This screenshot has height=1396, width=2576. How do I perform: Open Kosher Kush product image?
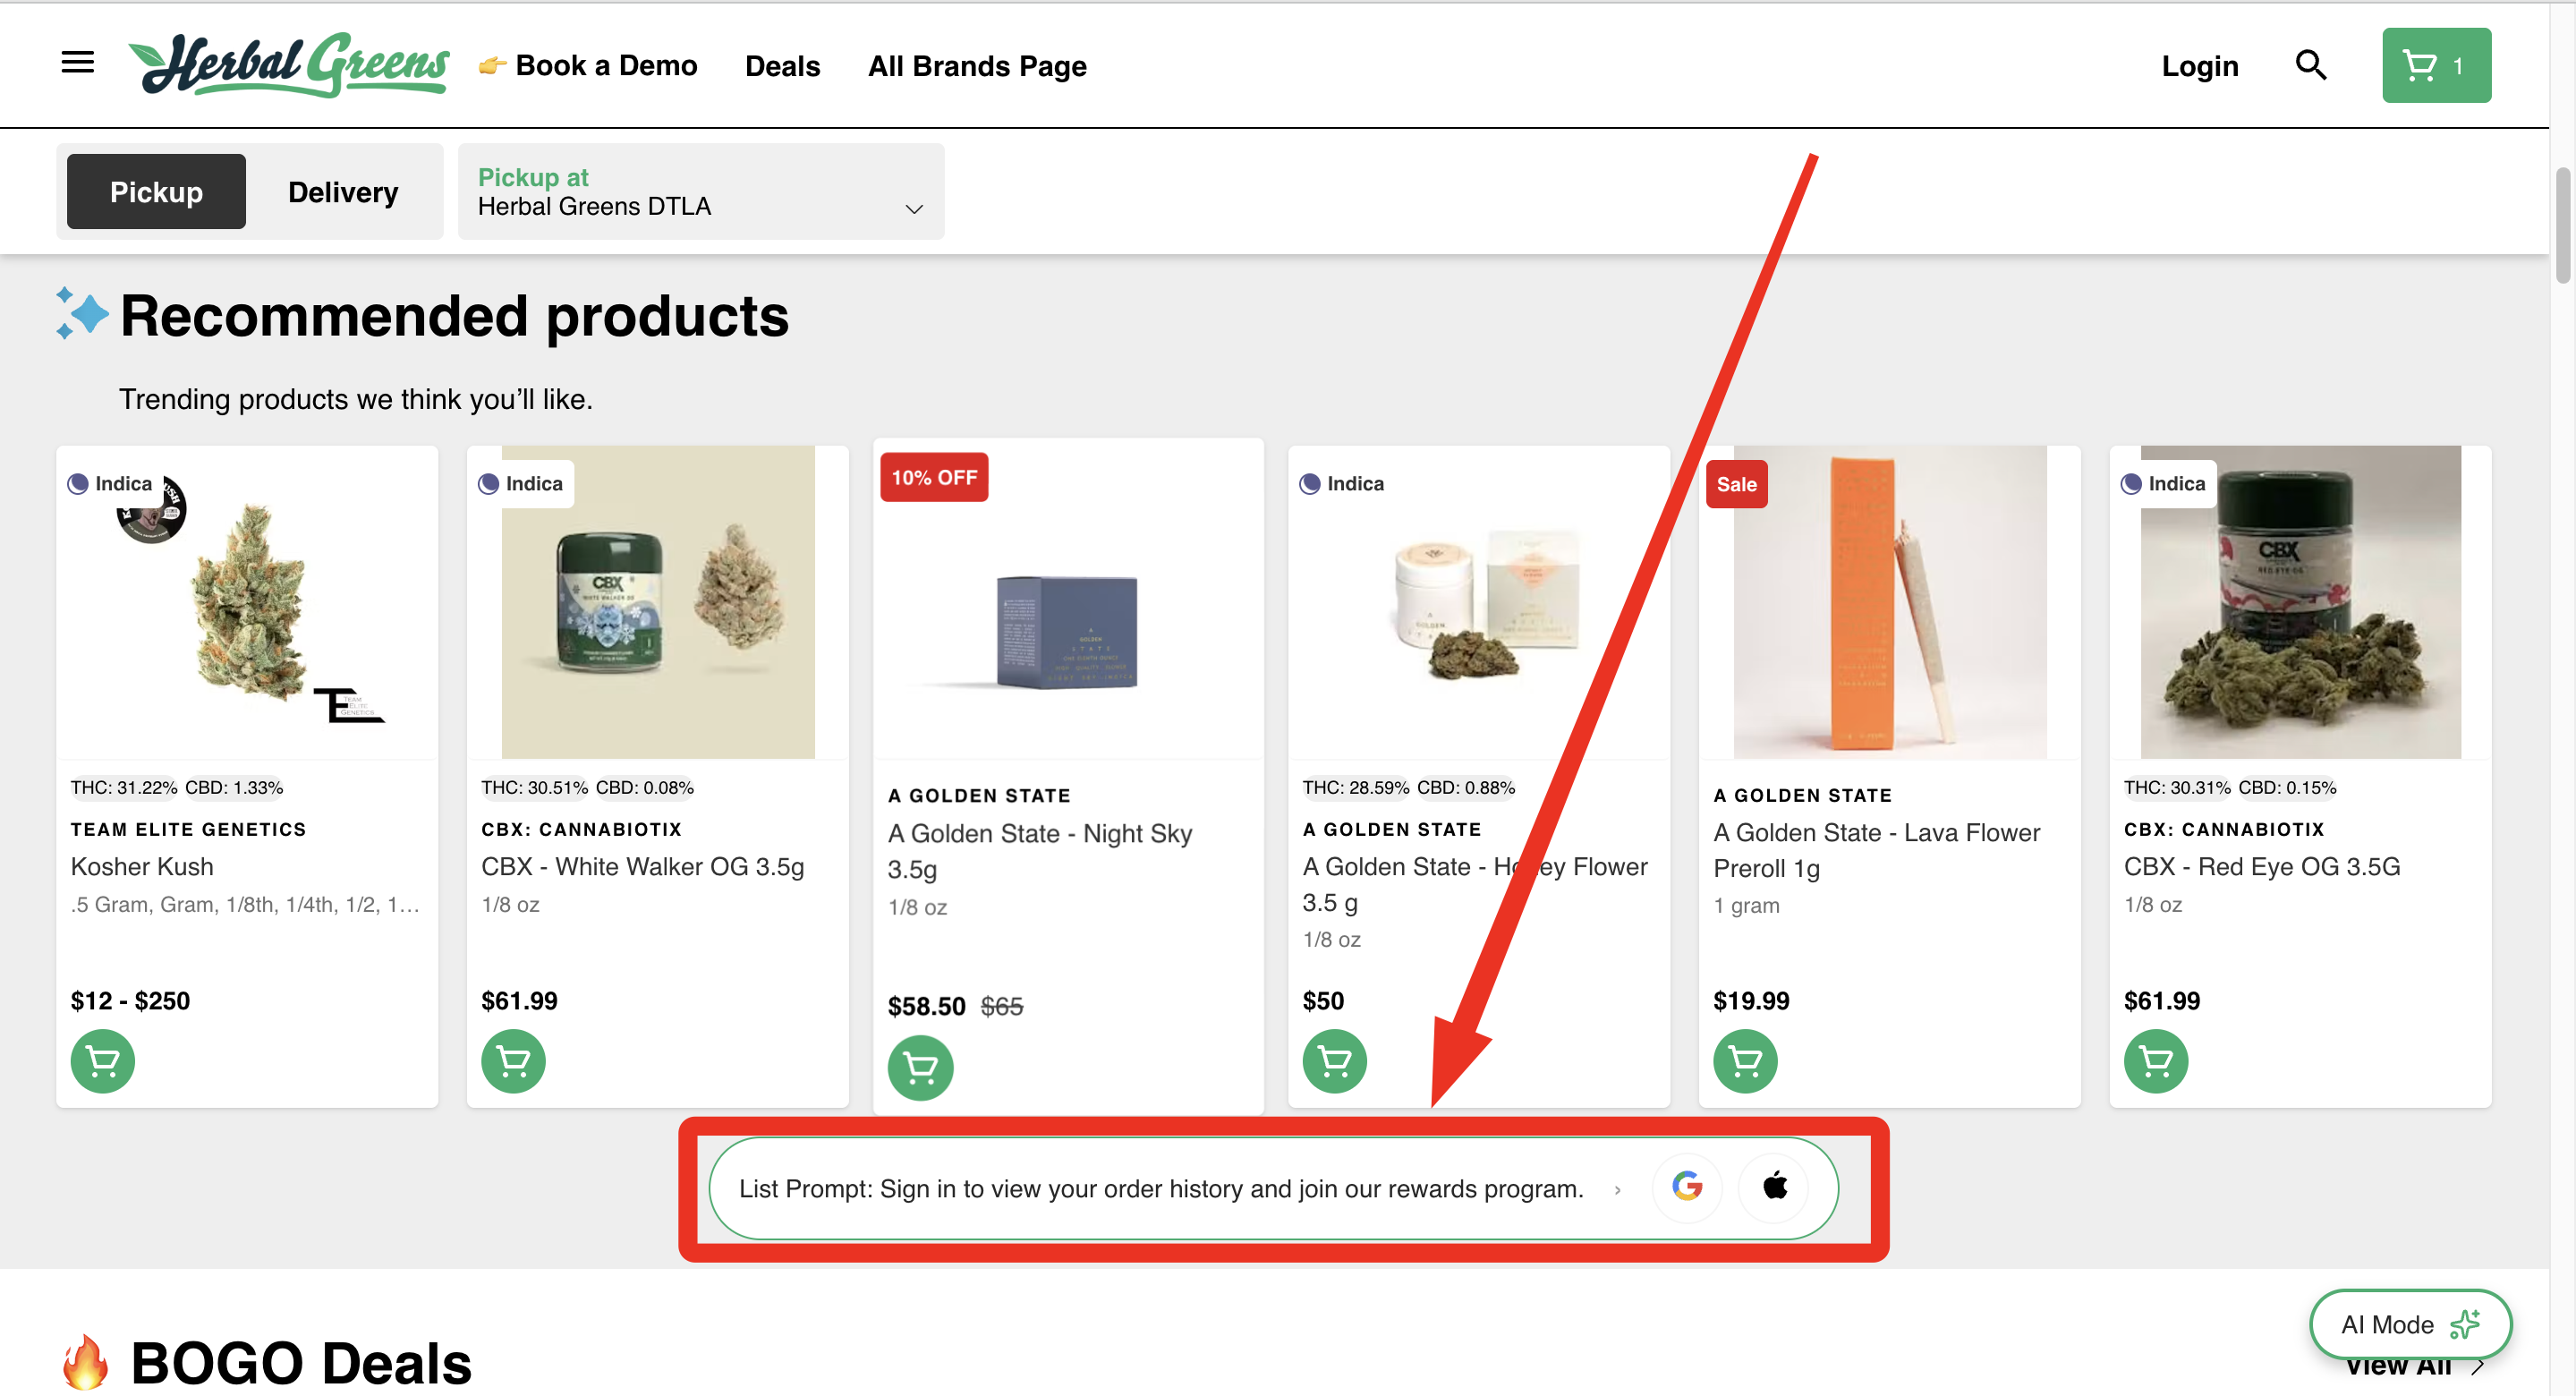[x=247, y=603]
